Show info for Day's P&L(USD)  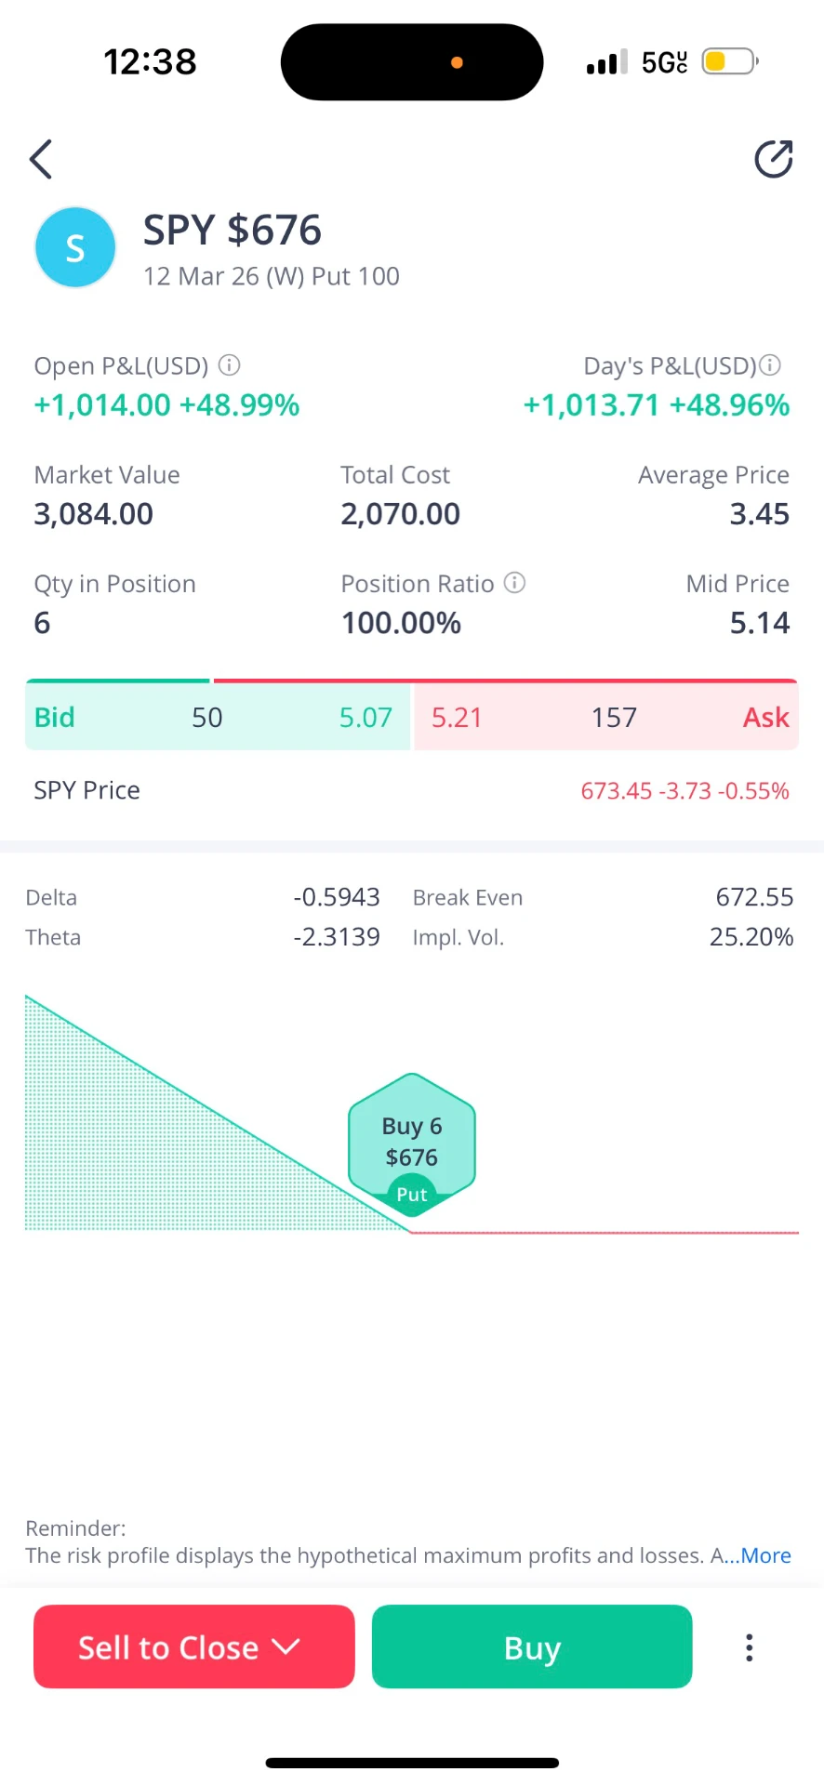coord(770,365)
